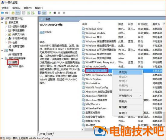166x140 pixels.
Task: Choose 刷新(F) in the context menu
Action: 127,101
